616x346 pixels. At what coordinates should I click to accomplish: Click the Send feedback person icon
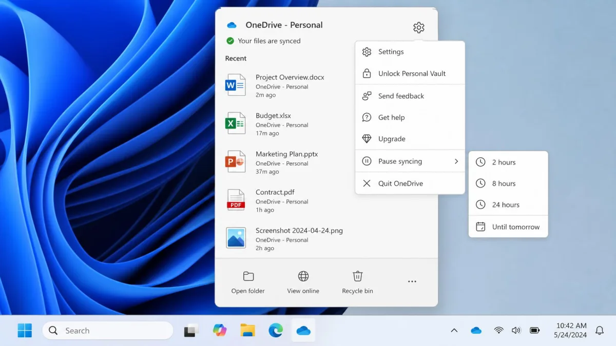coord(367,96)
